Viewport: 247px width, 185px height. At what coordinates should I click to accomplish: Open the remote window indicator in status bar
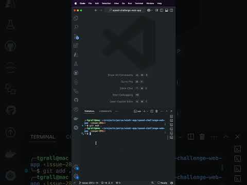point(75,183)
